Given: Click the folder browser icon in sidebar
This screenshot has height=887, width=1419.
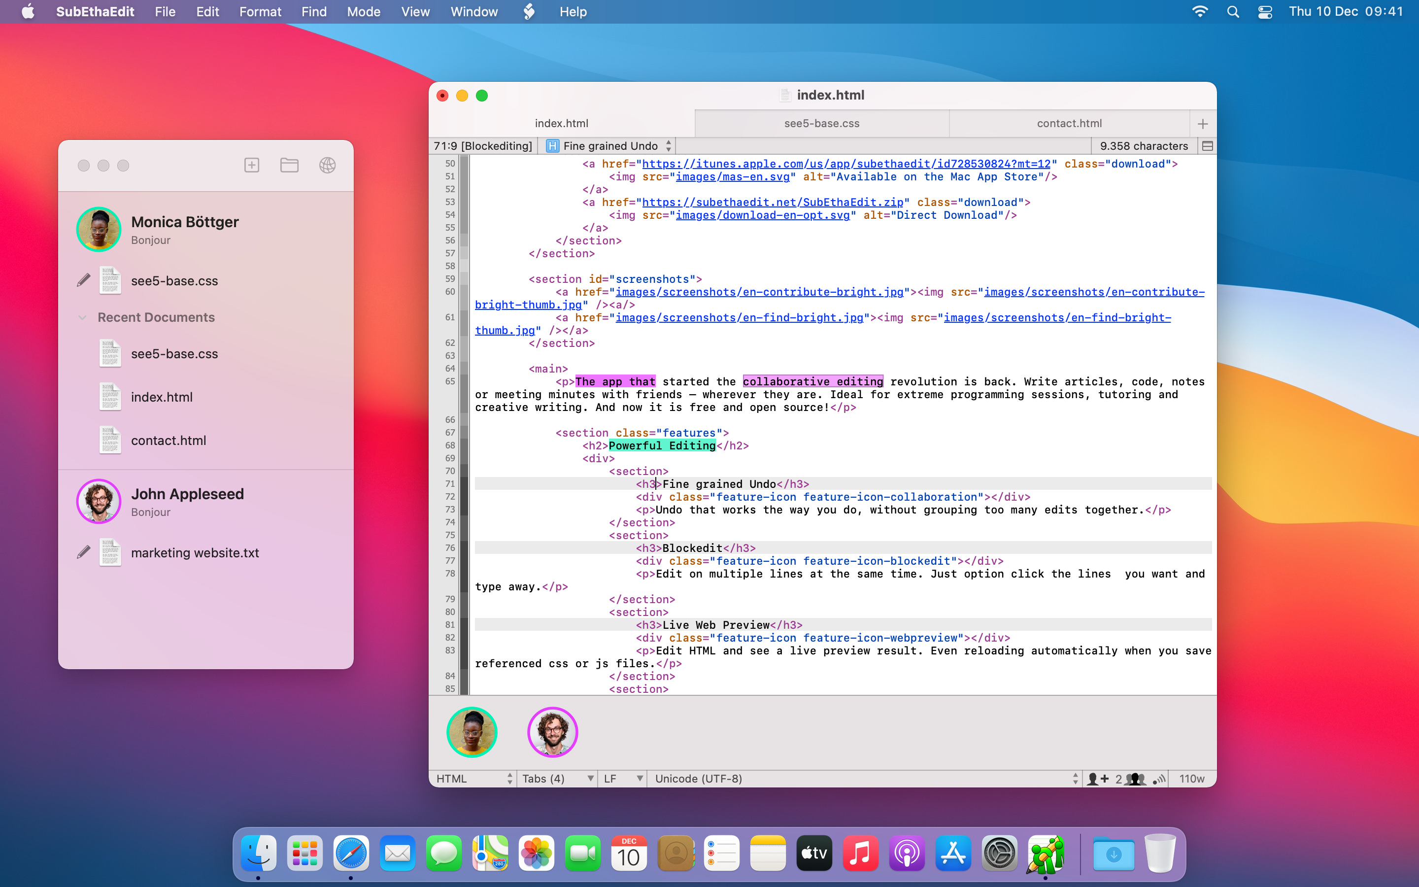Looking at the screenshot, I should pos(290,165).
